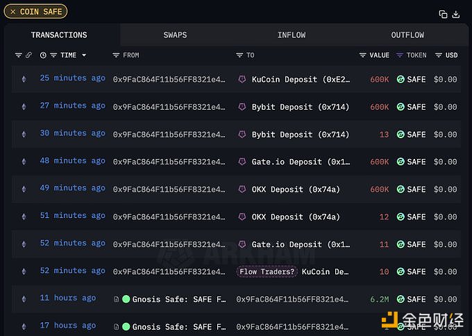Click the link chain icon in header
Screen dimensions: 472x336
[x=28, y=55]
